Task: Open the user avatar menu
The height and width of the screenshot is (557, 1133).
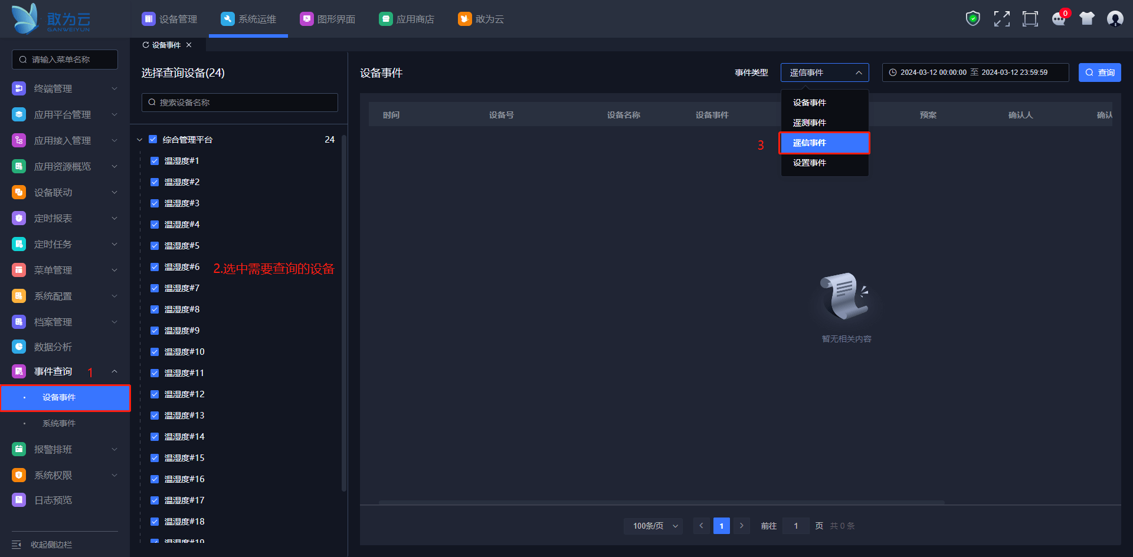Action: [x=1115, y=19]
